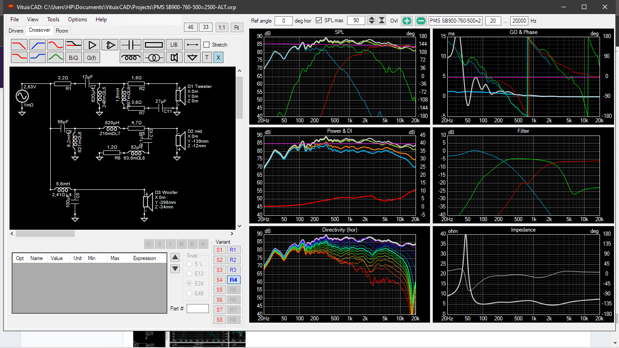The height and width of the screenshot is (348, 619).
Task: Add an inductor coil component
Action: 131,58
